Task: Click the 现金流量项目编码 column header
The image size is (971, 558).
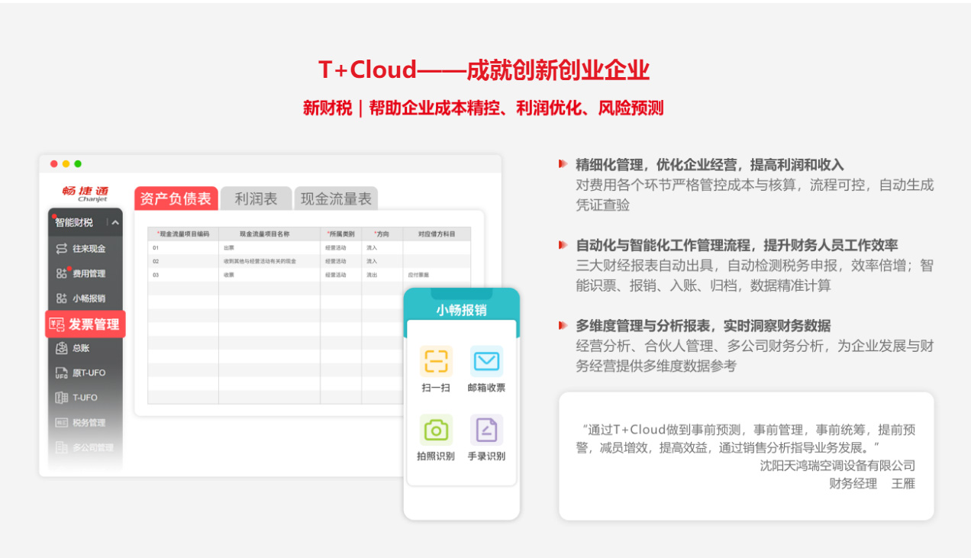Action: 183,234
